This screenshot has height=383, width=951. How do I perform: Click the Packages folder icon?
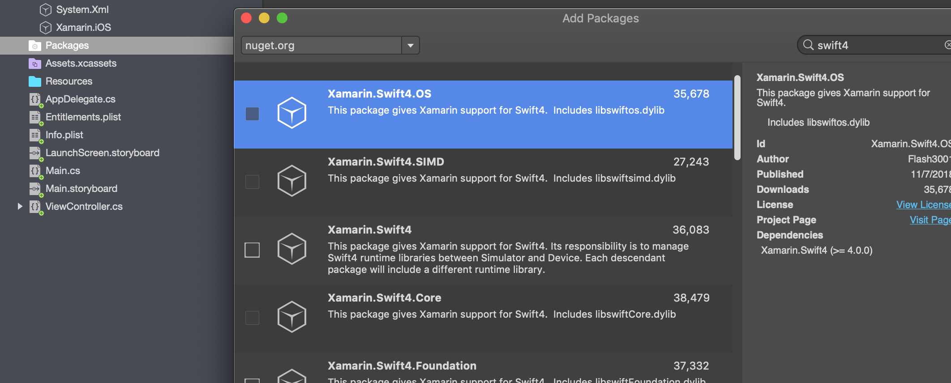pos(35,45)
